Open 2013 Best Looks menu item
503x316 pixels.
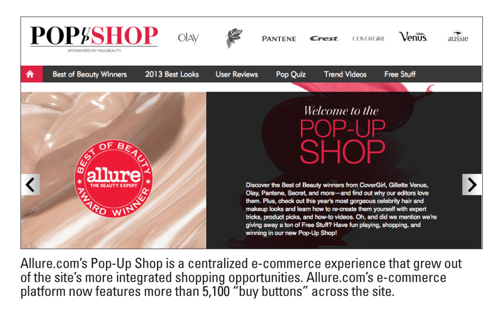[172, 74]
